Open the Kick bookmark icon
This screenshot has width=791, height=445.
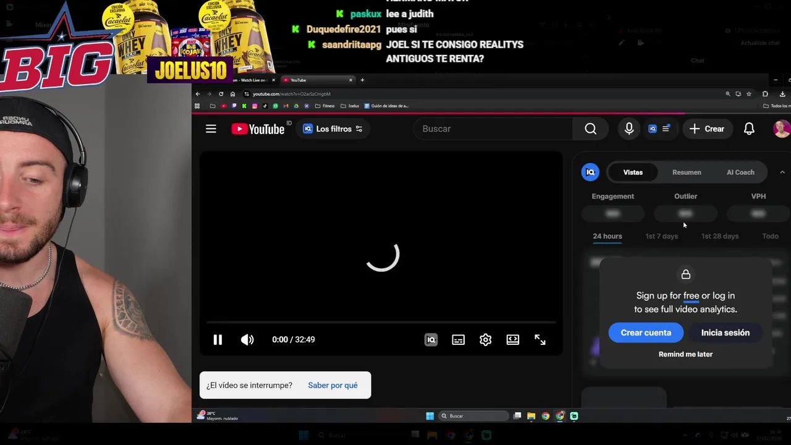[x=244, y=106]
